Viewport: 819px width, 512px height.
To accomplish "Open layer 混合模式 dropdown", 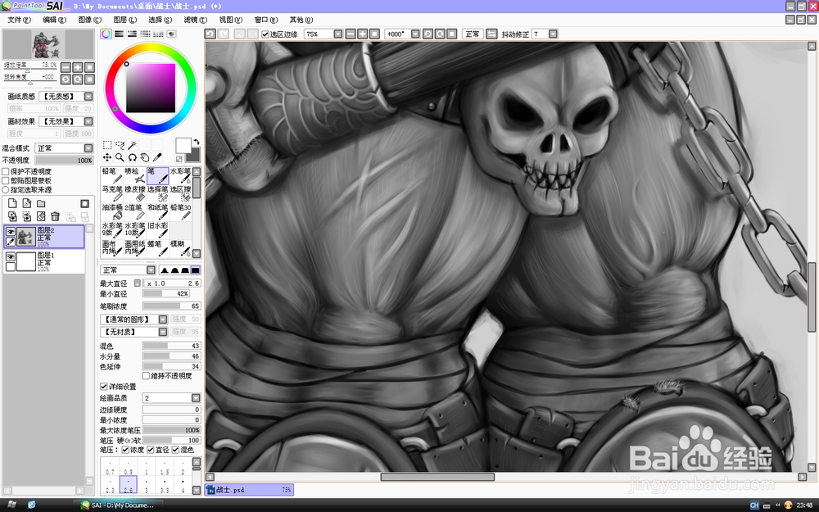I will click(x=88, y=148).
